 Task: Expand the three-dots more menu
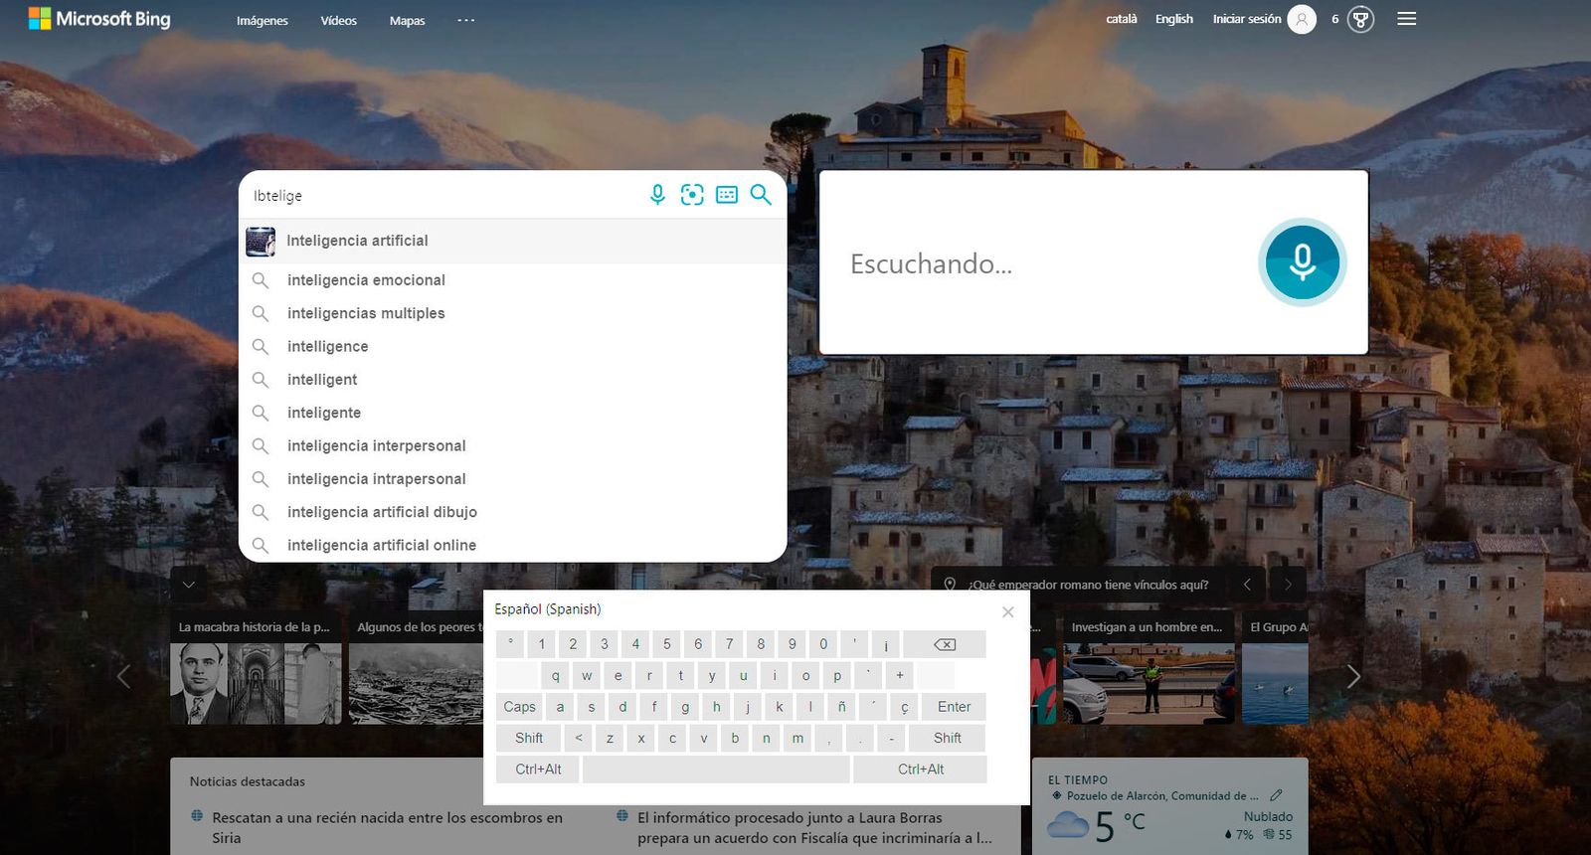click(x=465, y=20)
